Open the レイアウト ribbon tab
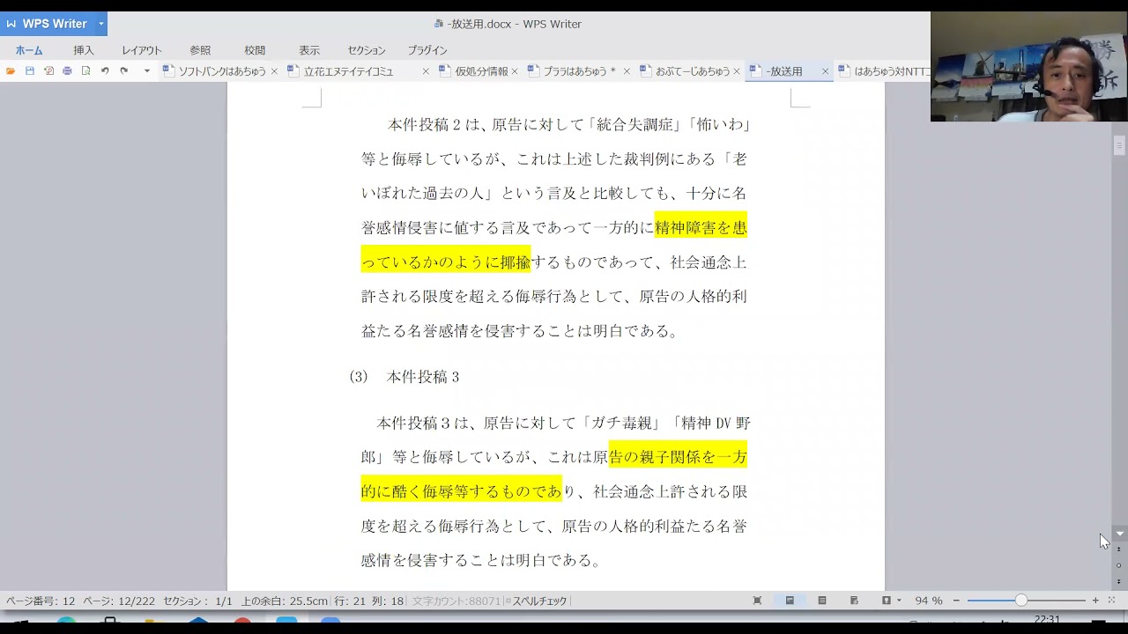The width and height of the screenshot is (1128, 634). pyautogui.click(x=142, y=50)
